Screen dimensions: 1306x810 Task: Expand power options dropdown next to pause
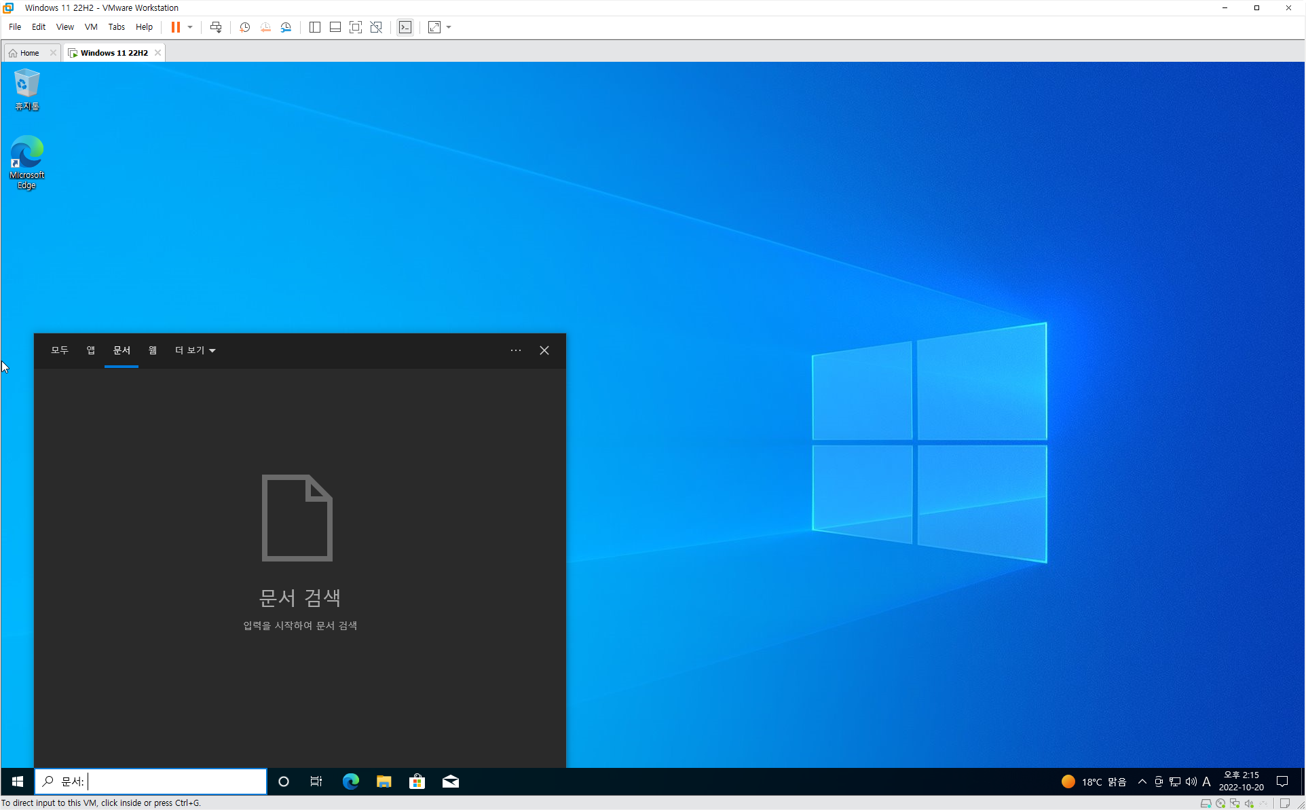[x=190, y=27]
